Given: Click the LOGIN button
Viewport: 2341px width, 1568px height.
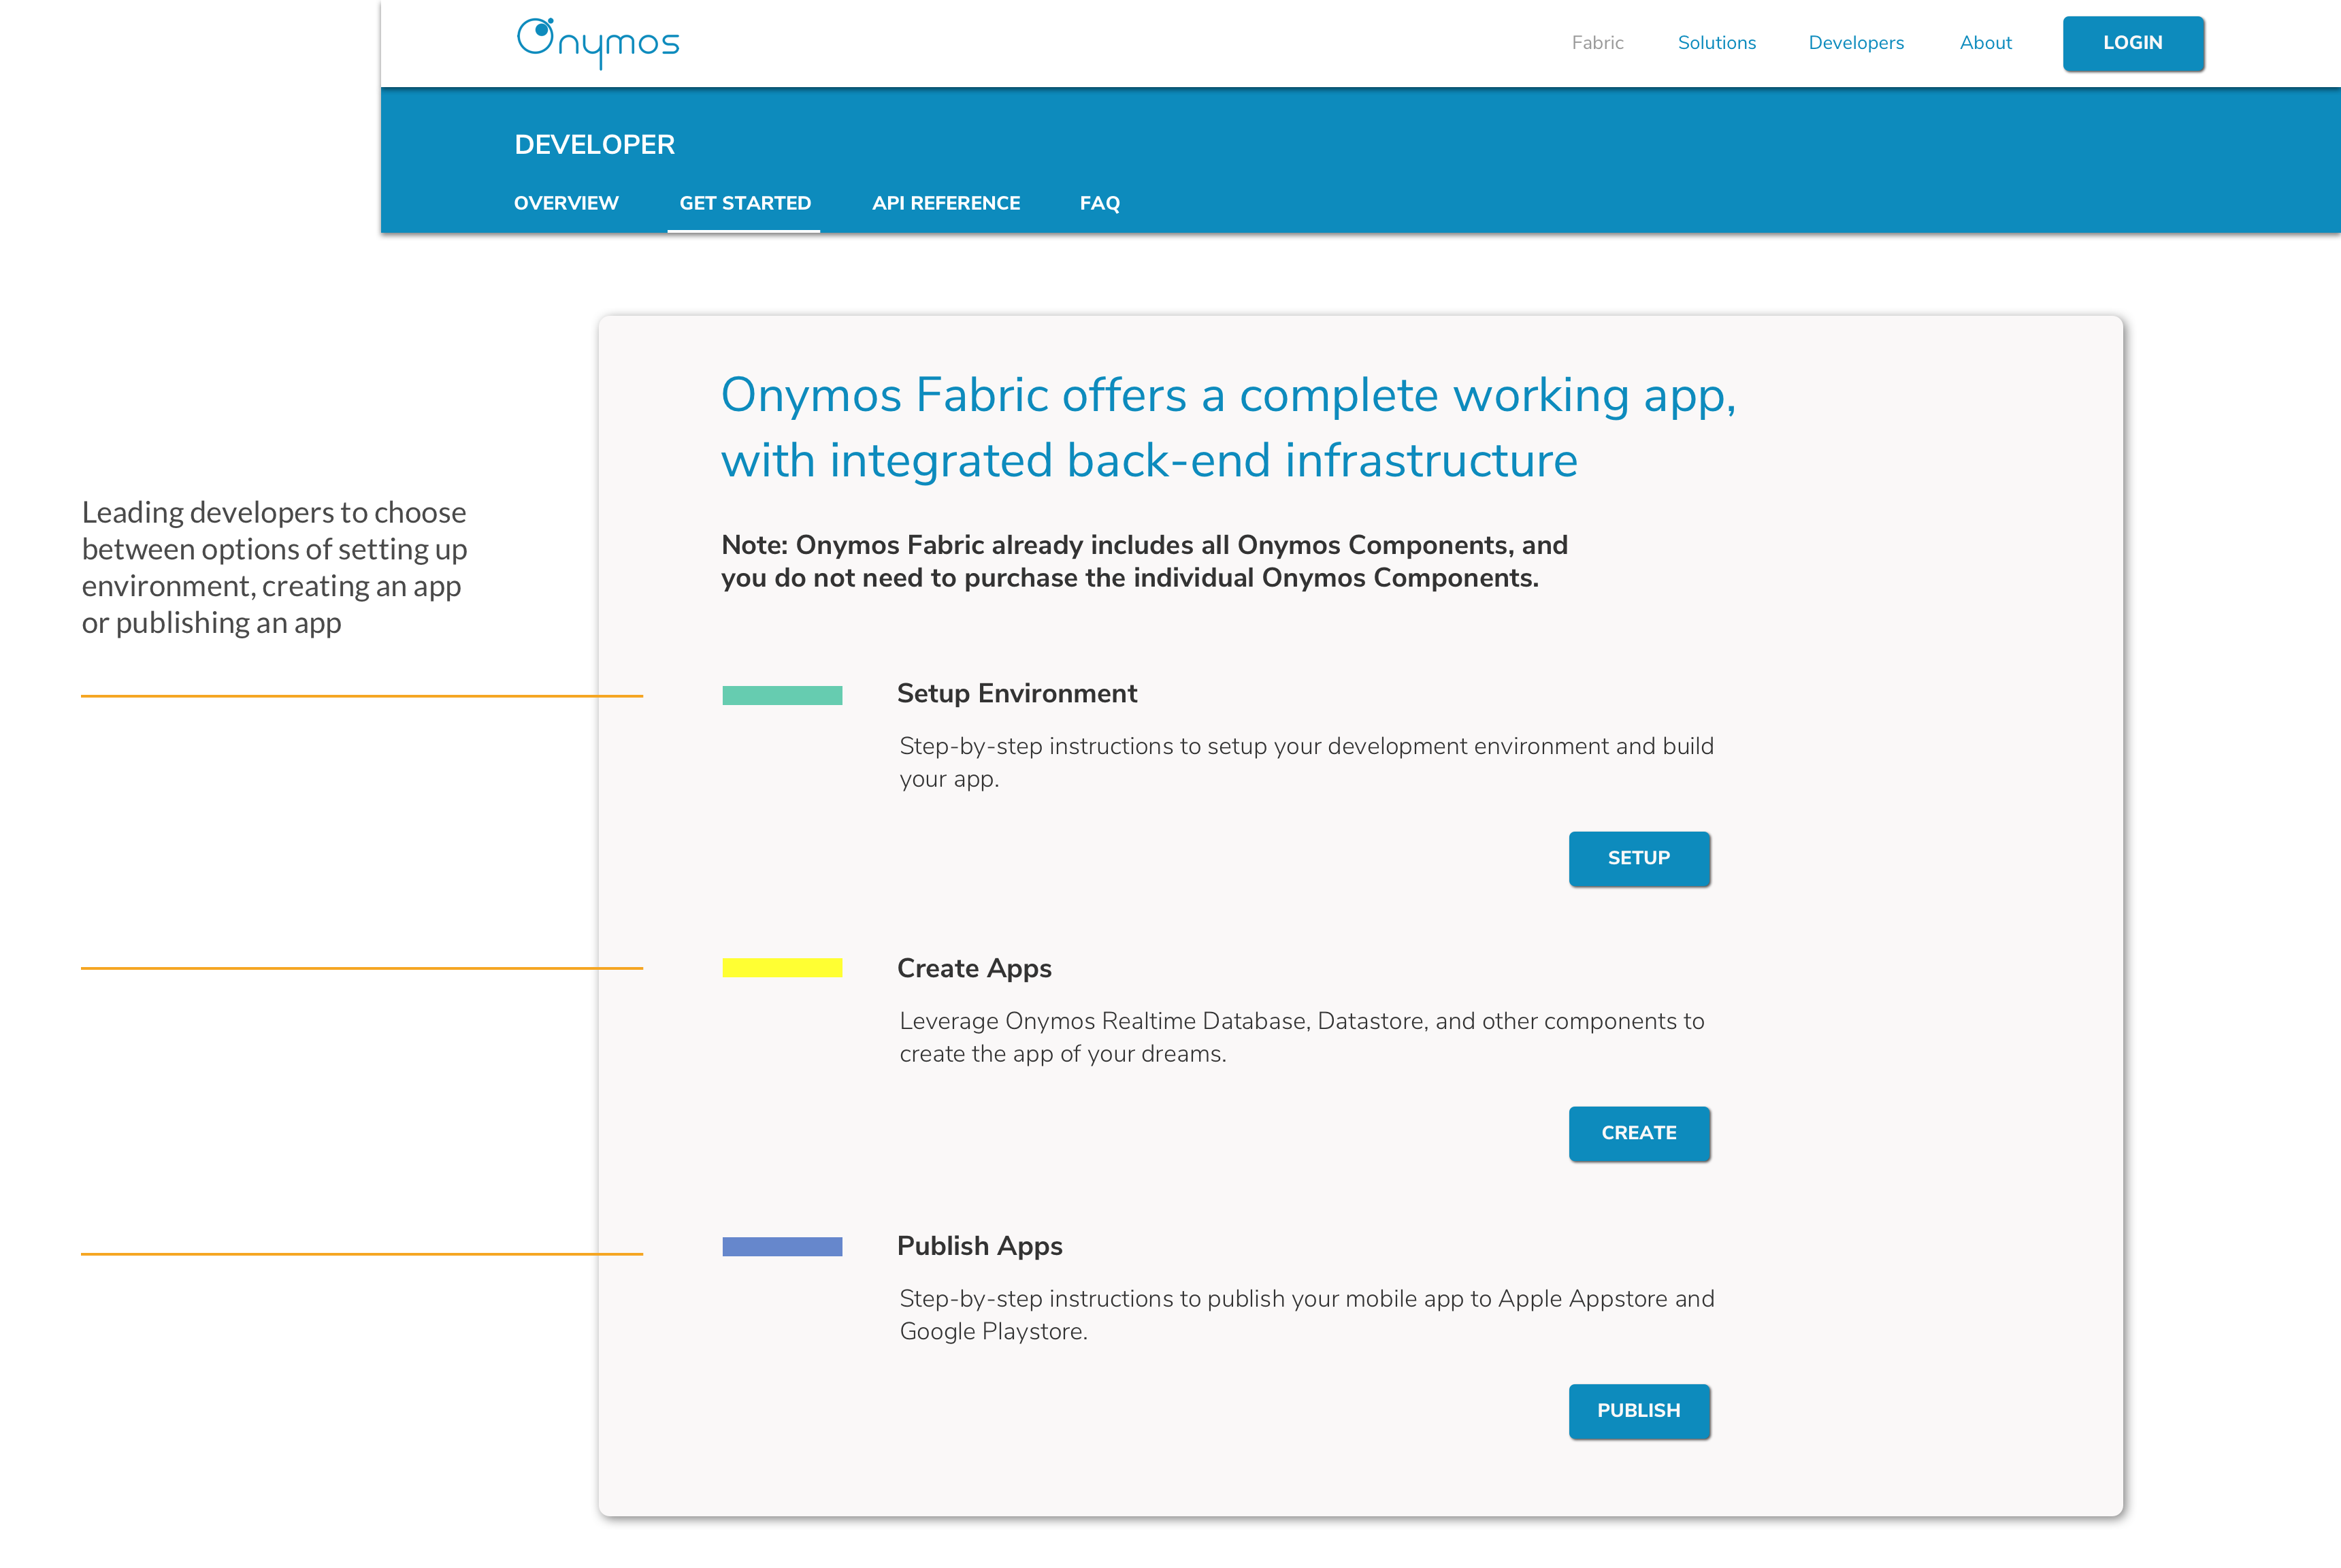Looking at the screenshot, I should (2133, 43).
